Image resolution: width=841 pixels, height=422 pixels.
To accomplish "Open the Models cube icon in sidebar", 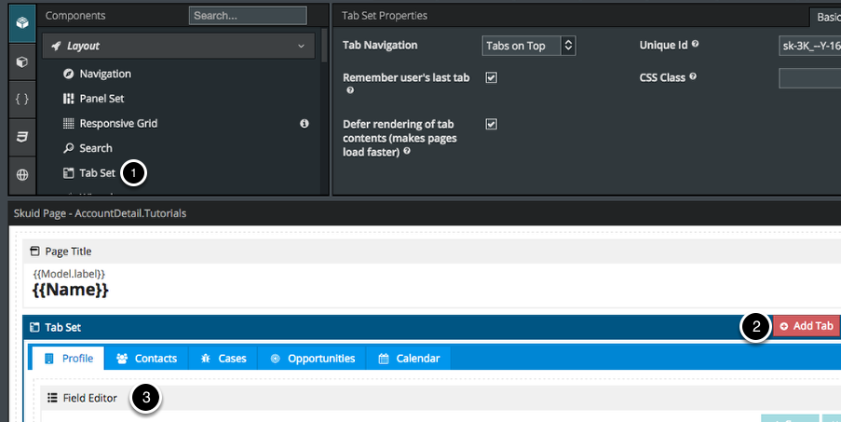I will 22,61.
